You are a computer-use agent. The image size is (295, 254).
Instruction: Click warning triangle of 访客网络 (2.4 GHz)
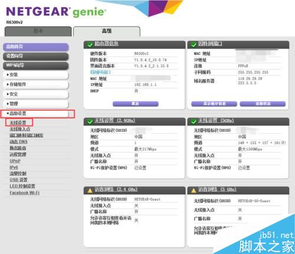click(90, 190)
